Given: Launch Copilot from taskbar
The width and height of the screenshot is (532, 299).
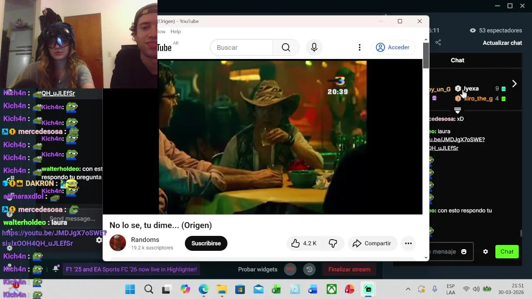Looking at the screenshot, I should (x=185, y=289).
